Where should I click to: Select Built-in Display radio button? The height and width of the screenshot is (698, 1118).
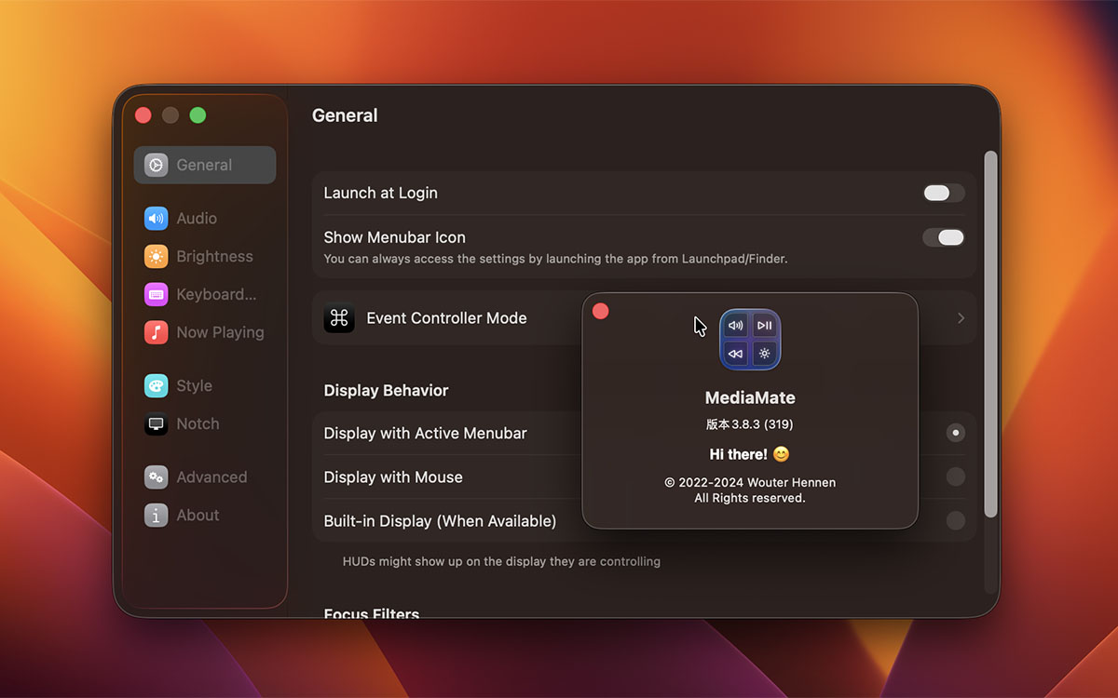(955, 520)
